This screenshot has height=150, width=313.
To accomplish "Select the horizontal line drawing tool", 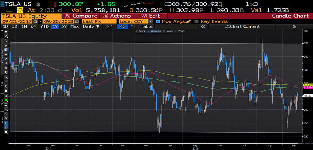I will tap(6, 55).
